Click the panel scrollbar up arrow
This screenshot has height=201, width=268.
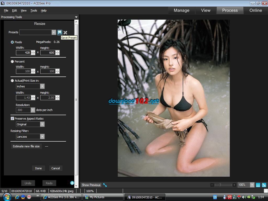[76, 22]
